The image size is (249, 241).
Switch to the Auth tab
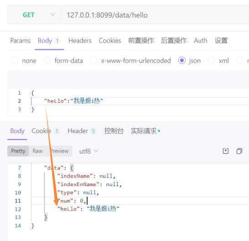click(x=201, y=41)
